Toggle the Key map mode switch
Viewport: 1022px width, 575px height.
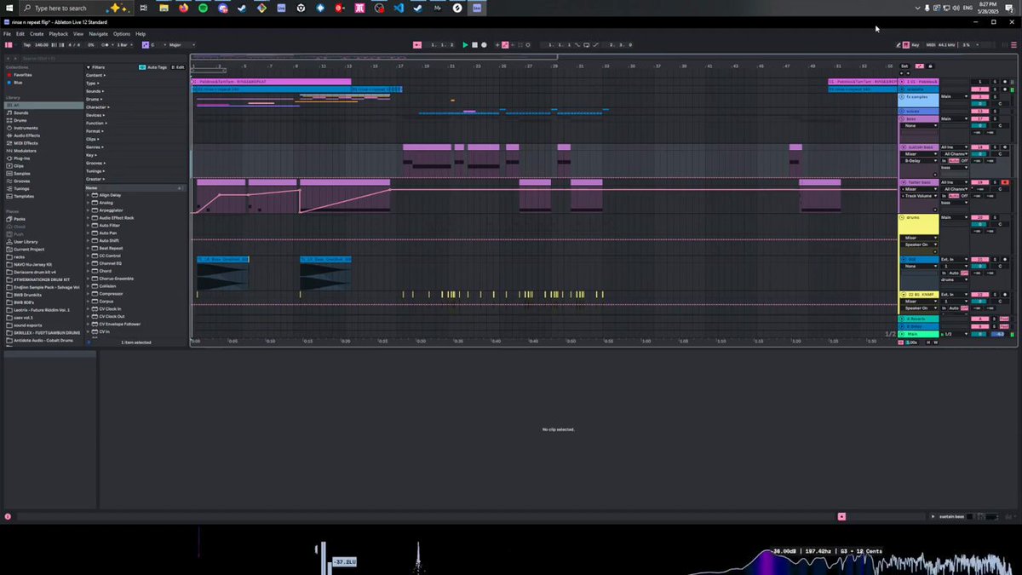(915, 44)
